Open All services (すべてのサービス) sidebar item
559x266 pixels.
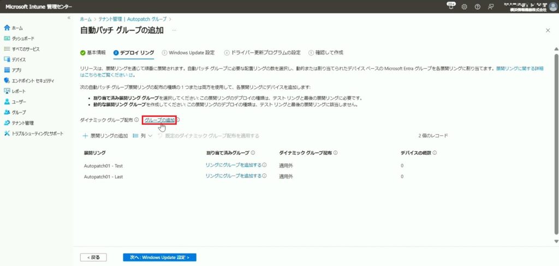pos(21,49)
